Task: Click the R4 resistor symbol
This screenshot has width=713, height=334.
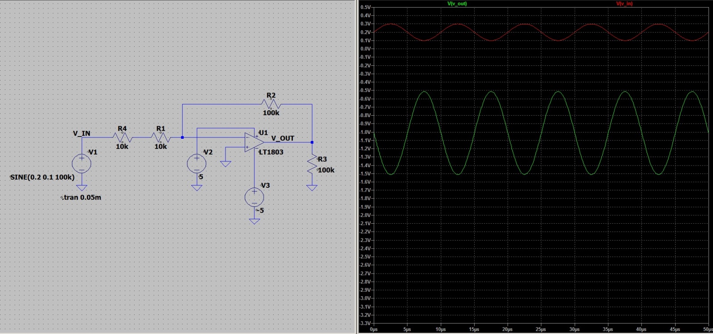Action: pos(122,137)
